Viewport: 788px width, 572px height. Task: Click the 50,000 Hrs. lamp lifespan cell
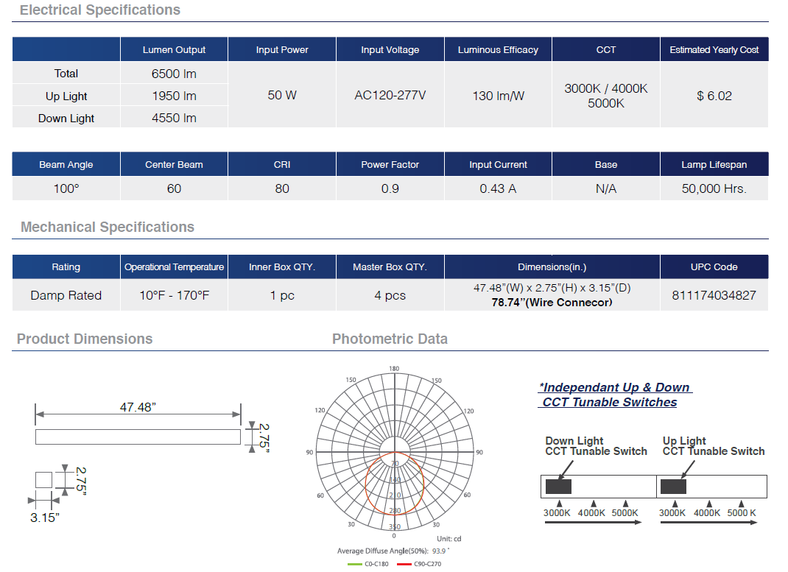[714, 188]
